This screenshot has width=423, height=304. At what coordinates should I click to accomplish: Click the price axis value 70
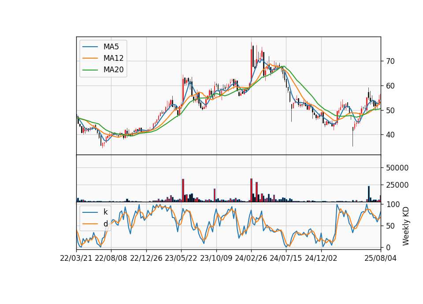click(x=390, y=61)
